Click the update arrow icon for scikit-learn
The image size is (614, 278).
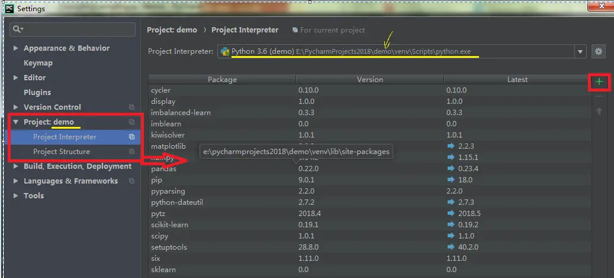point(451,225)
